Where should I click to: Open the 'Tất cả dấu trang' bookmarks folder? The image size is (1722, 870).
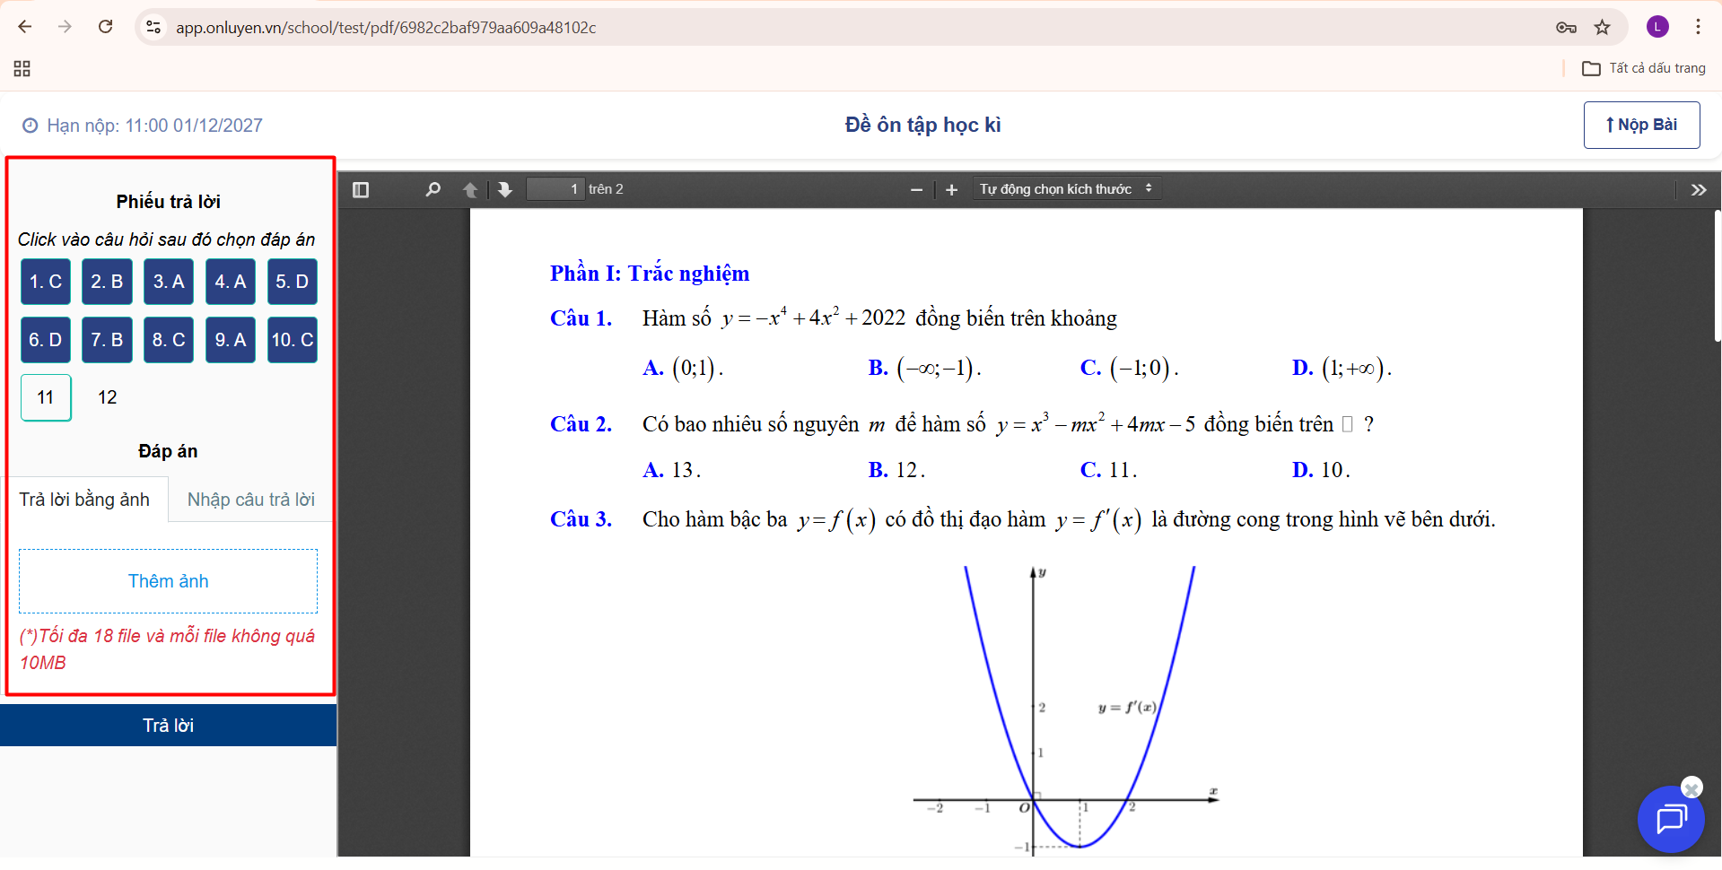click(x=1644, y=68)
